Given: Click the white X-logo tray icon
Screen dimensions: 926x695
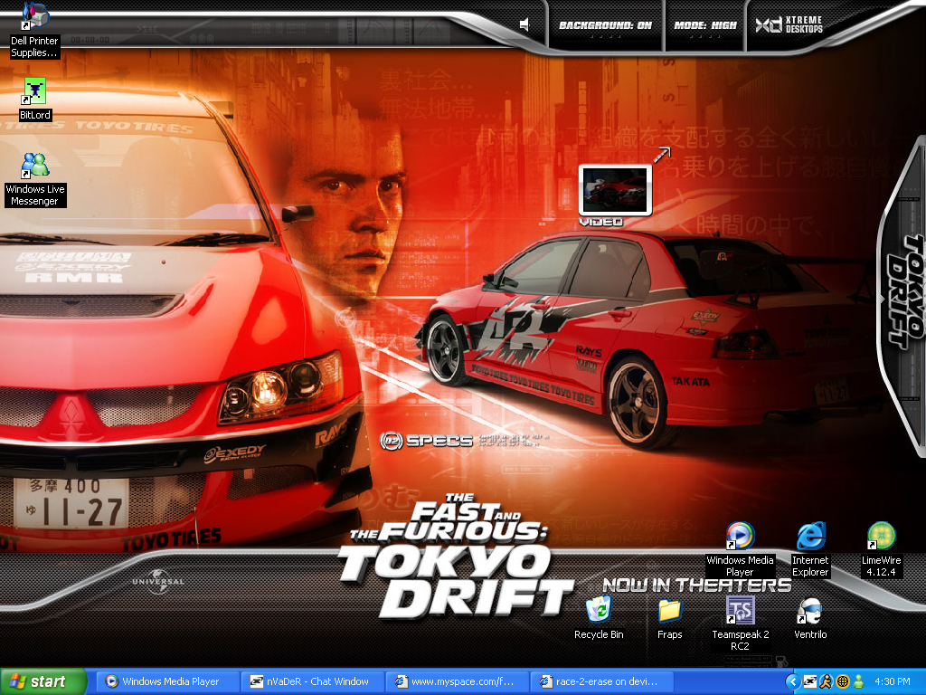Looking at the screenshot, I should point(809,681).
